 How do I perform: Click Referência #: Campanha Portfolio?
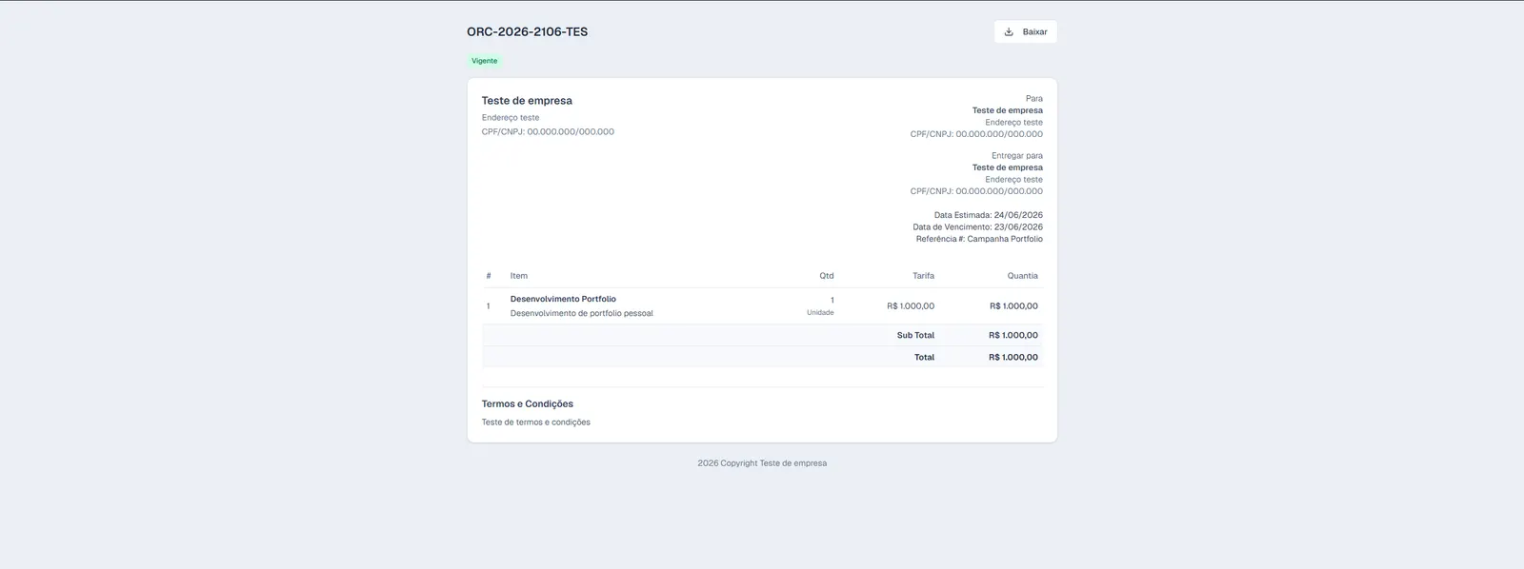click(979, 239)
